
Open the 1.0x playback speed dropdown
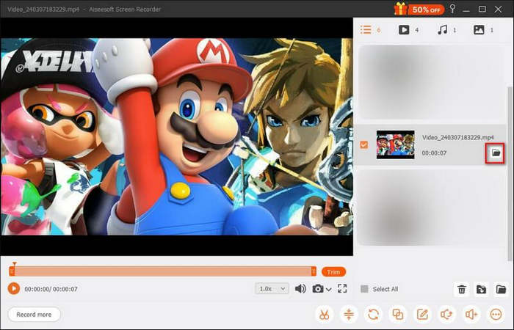coord(272,289)
